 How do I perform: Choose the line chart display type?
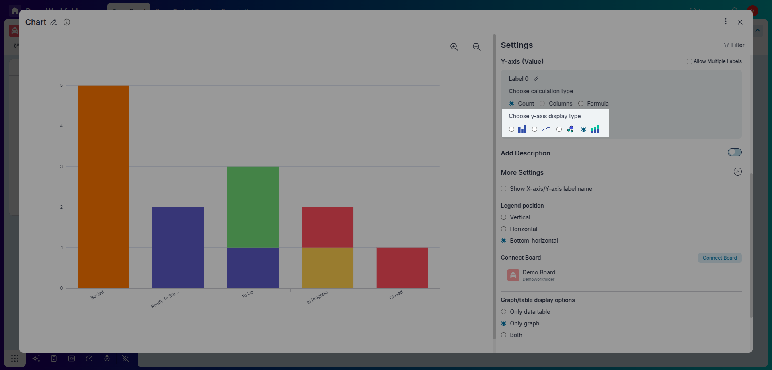[x=534, y=129]
